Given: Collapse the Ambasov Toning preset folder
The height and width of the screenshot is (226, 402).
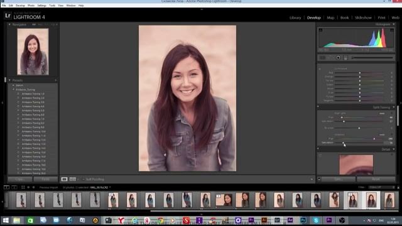Looking at the screenshot, I should pos(13,90).
